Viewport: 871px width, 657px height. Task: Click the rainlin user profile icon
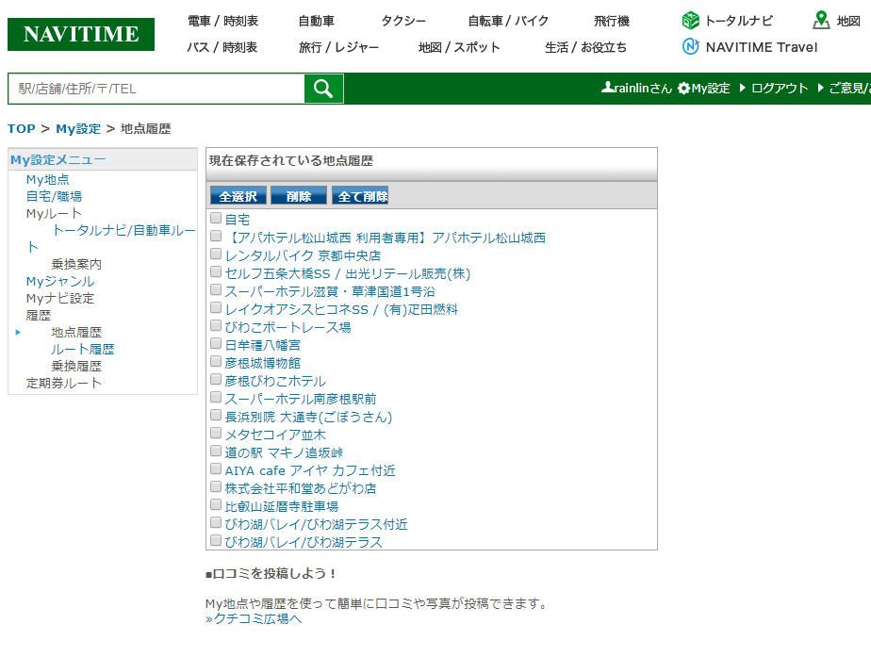pyautogui.click(x=608, y=88)
